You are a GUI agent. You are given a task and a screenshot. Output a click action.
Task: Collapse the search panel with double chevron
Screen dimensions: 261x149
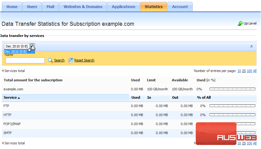[x=251, y=46]
